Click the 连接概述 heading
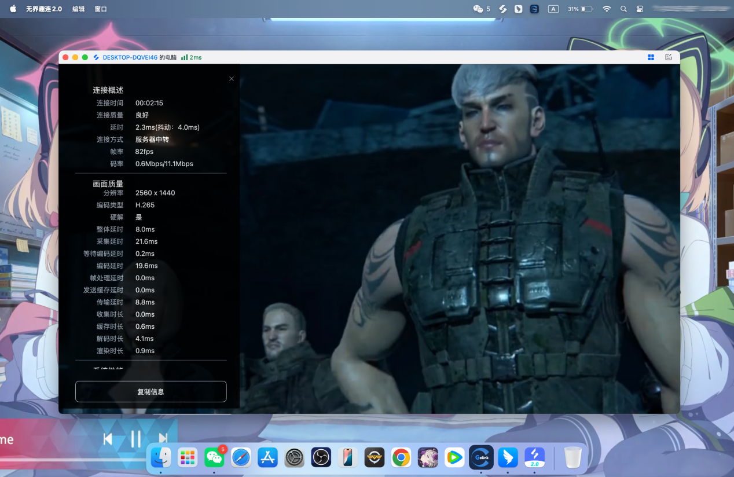Screen dimensions: 734x477 click(108, 90)
